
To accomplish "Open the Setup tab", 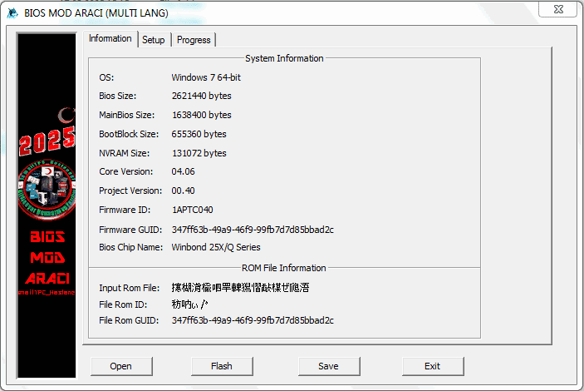I will [x=153, y=40].
